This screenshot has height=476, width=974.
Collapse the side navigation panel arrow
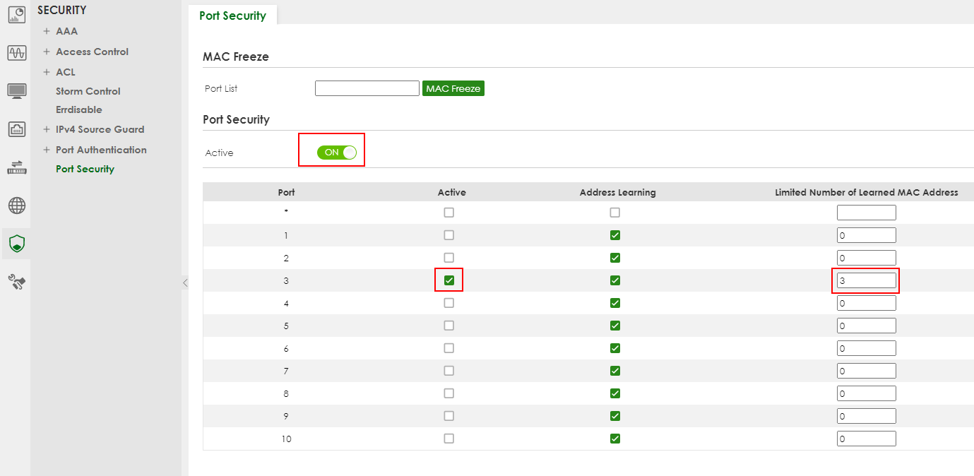tap(185, 282)
